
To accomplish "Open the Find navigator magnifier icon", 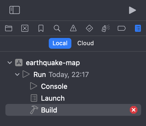I will pyautogui.click(x=57, y=28).
